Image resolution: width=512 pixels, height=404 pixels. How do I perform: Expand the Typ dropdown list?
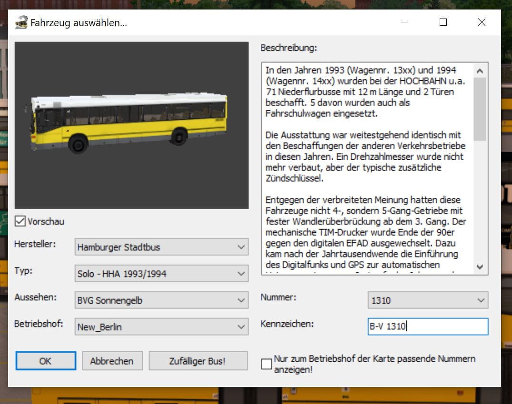pos(162,274)
